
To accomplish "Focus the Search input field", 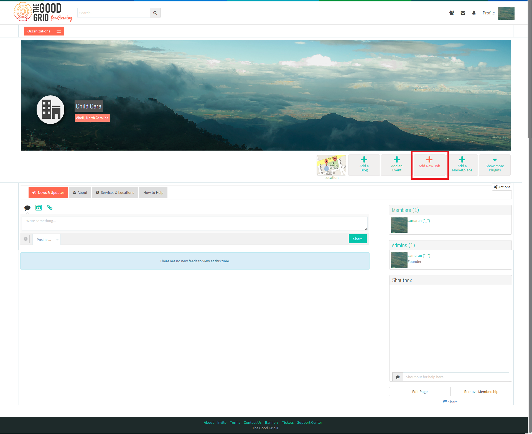I will (114, 13).
